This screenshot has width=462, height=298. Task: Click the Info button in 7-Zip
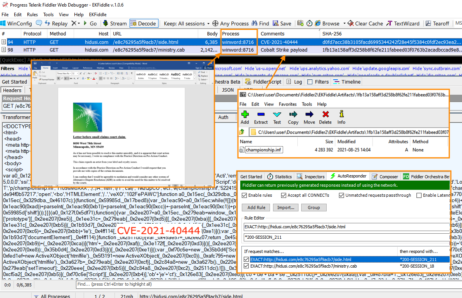point(342,118)
